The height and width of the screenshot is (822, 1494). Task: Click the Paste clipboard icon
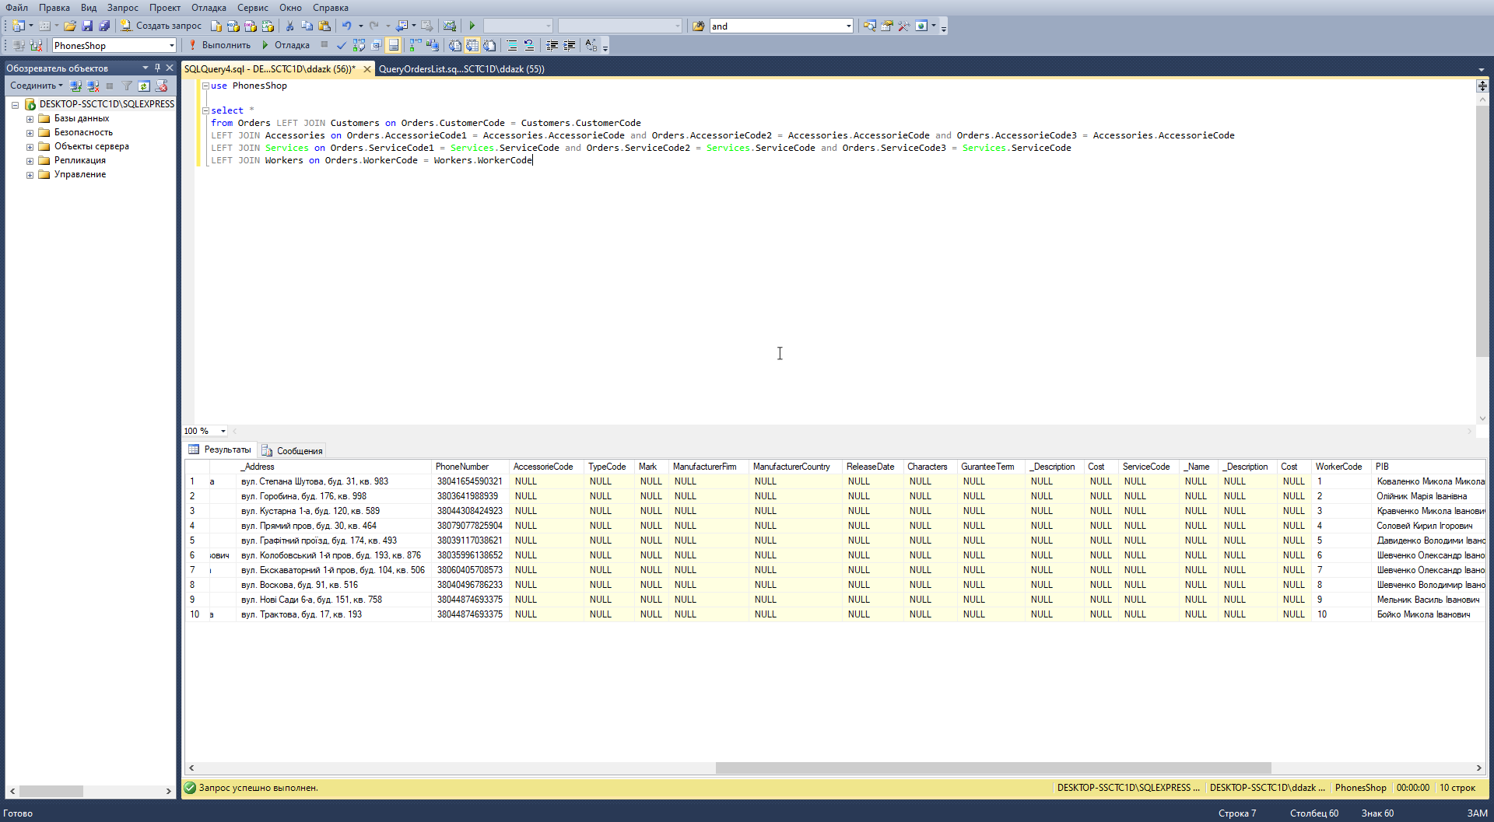(324, 26)
